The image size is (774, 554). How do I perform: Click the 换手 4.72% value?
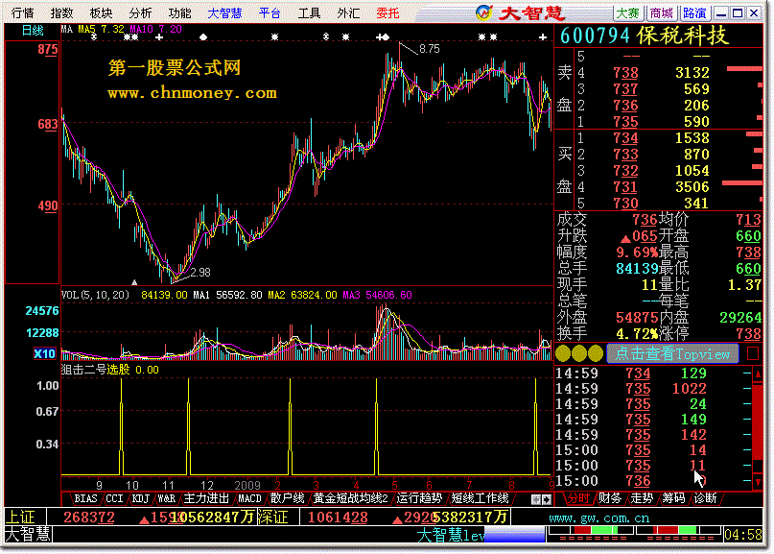point(637,334)
